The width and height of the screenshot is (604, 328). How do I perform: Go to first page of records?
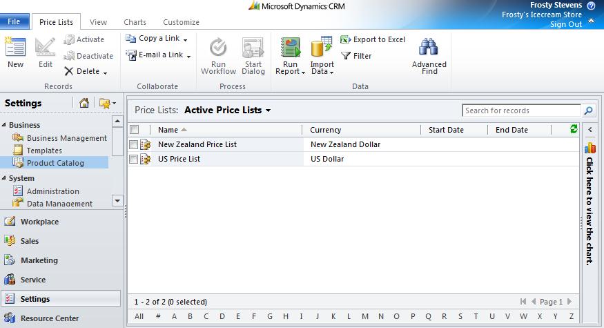click(523, 301)
